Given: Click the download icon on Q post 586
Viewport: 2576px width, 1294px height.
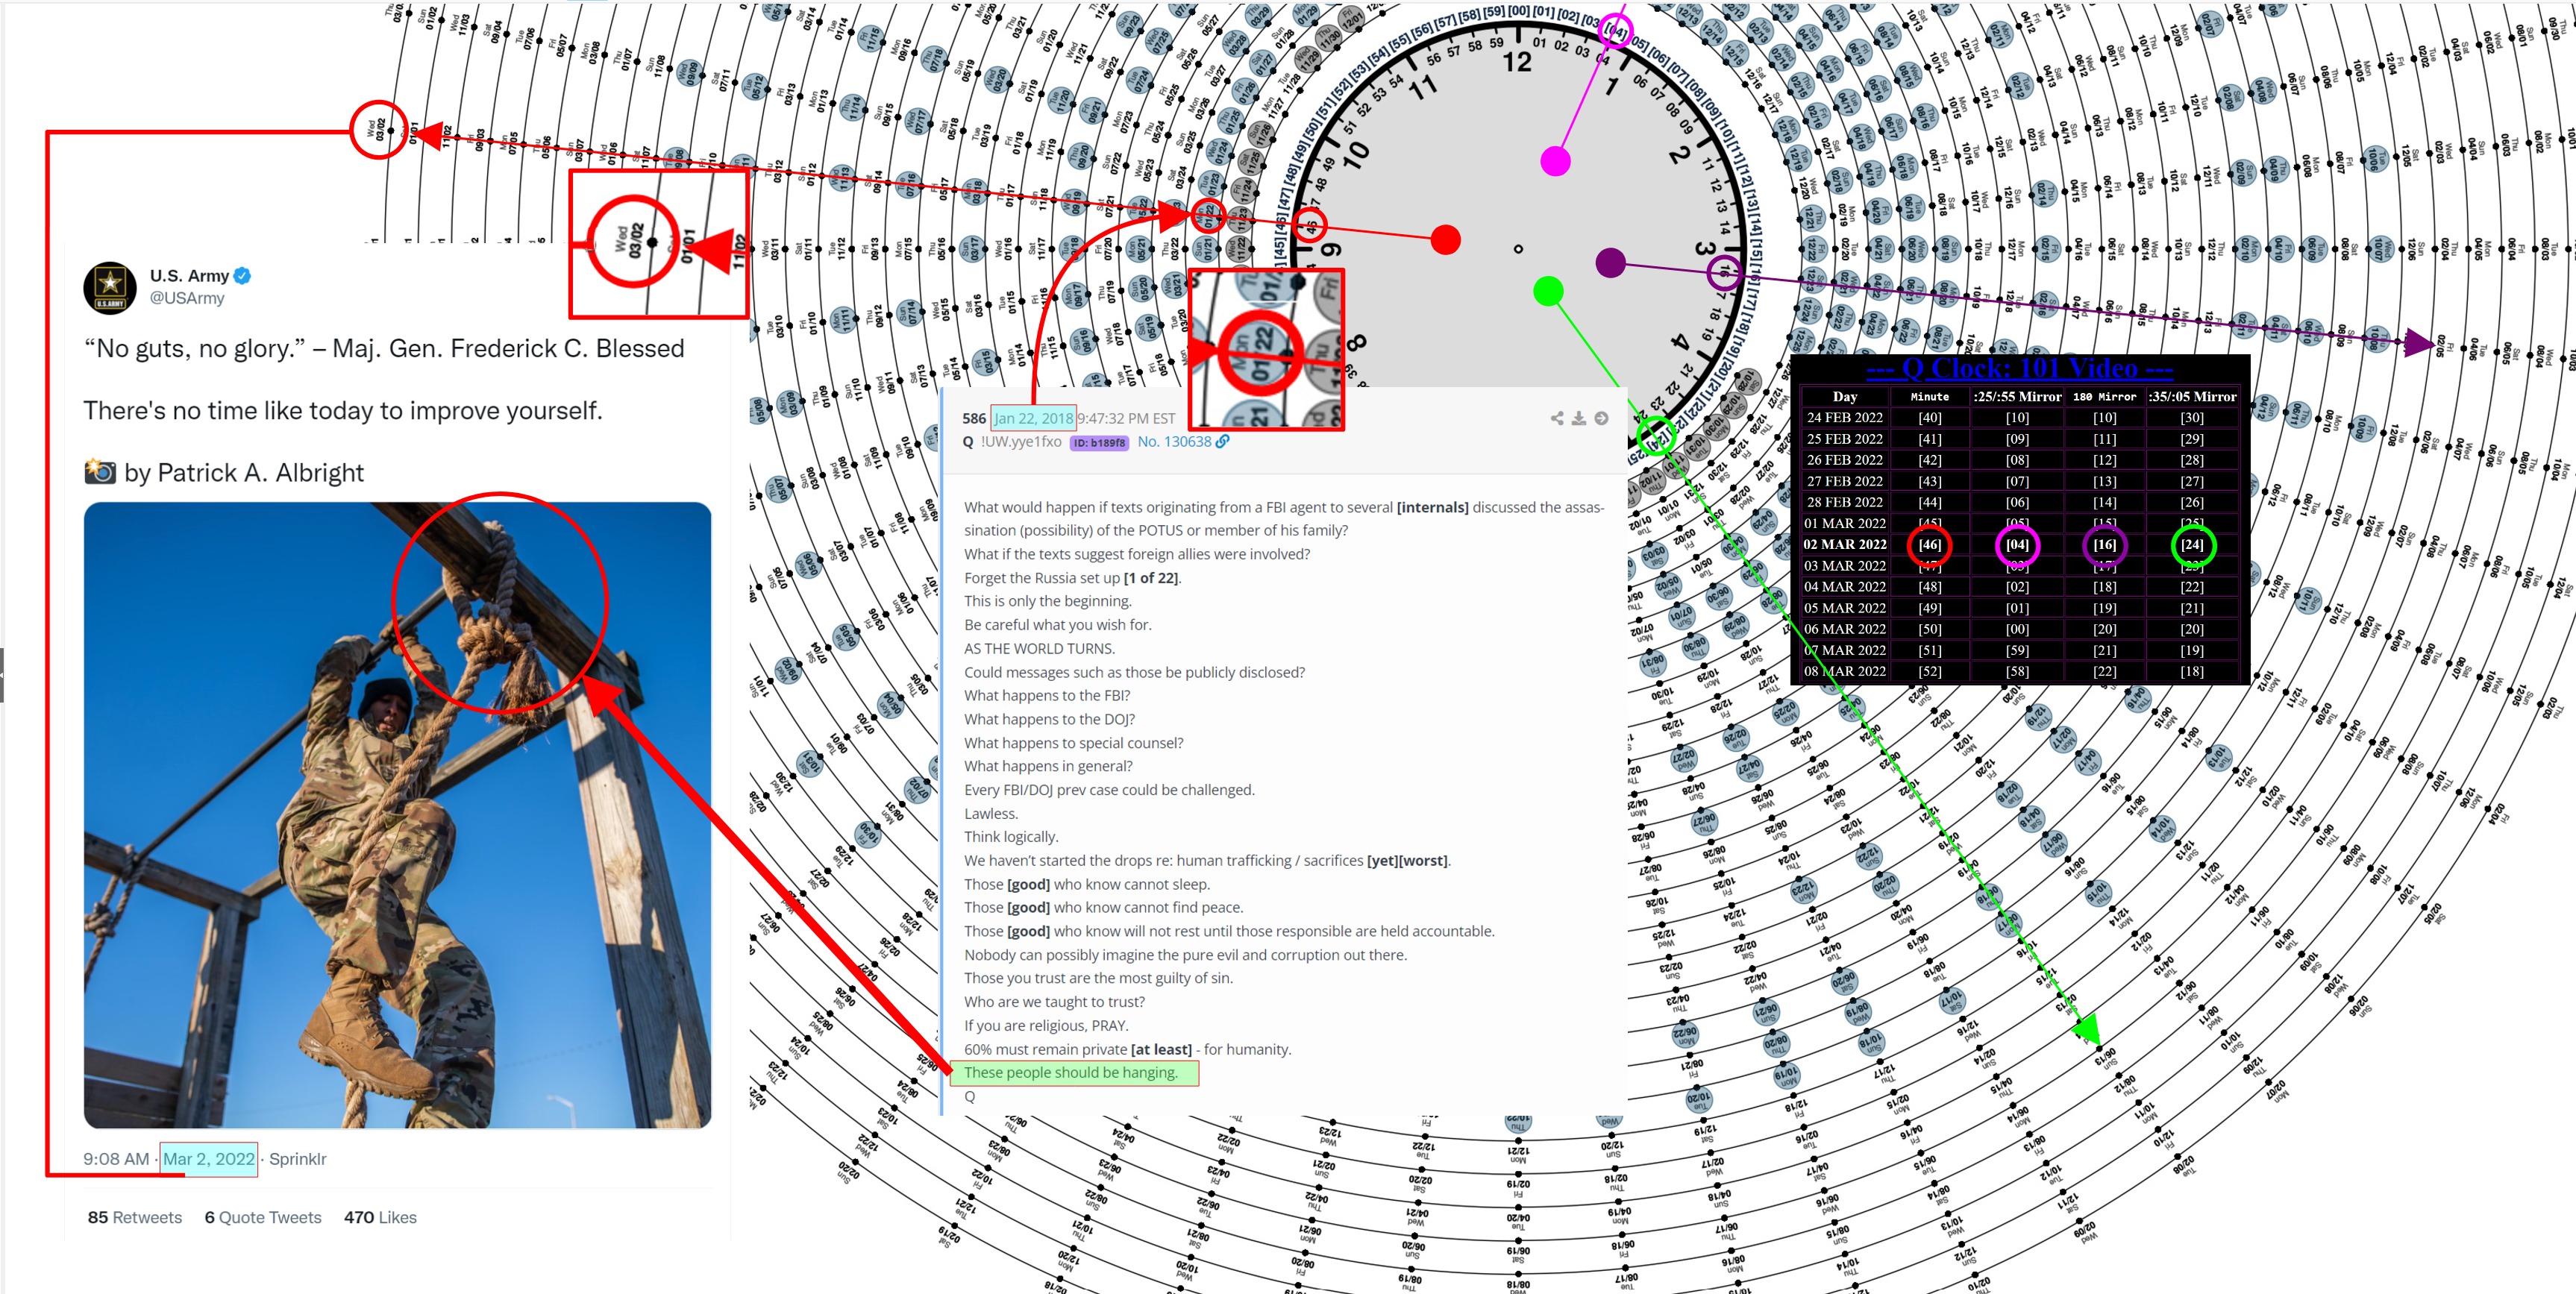Looking at the screenshot, I should (x=1579, y=418).
